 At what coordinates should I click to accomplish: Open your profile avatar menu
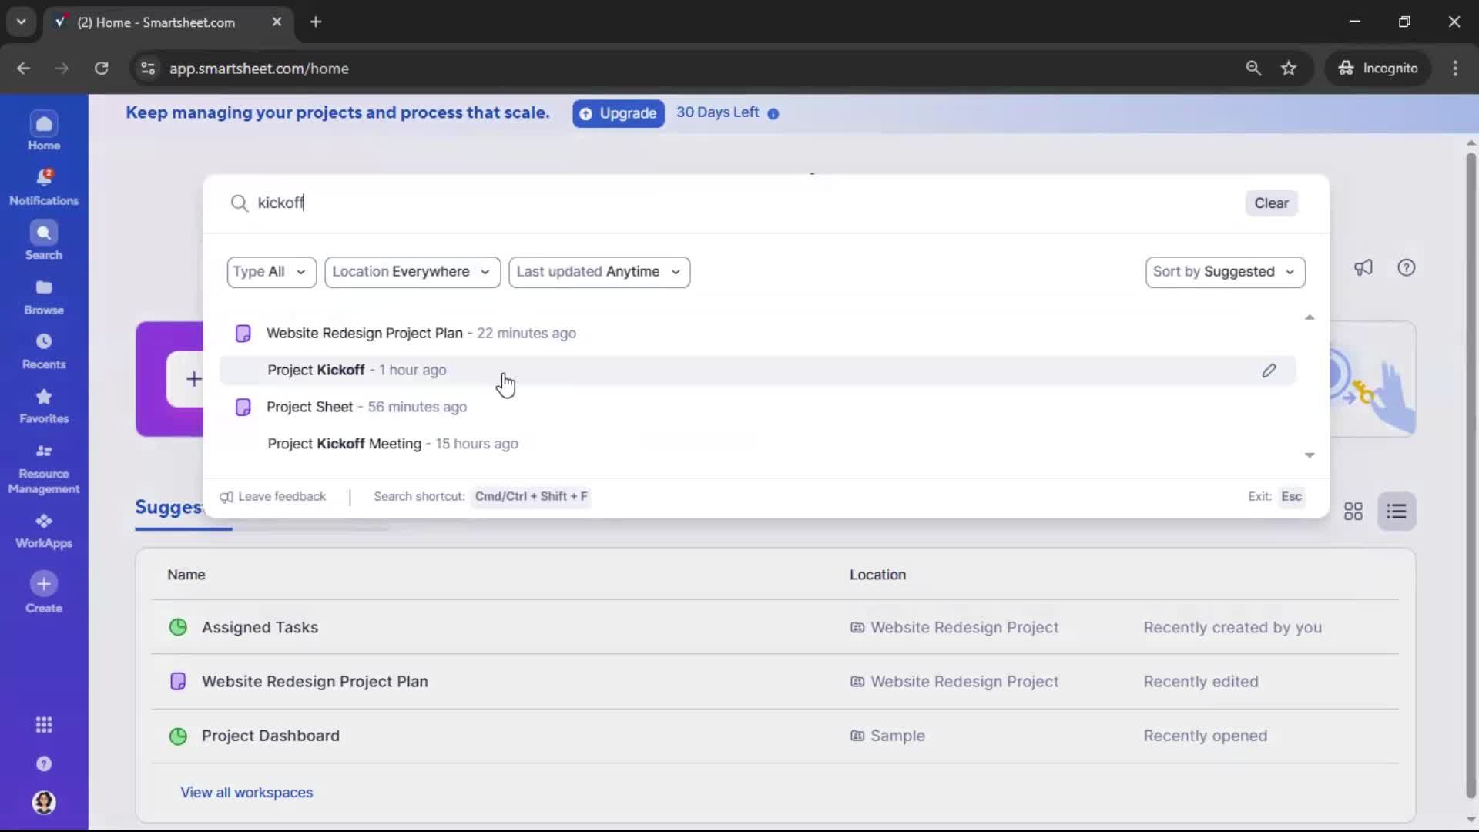coord(44,803)
